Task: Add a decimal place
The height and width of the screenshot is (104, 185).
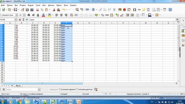Action: point(117,15)
